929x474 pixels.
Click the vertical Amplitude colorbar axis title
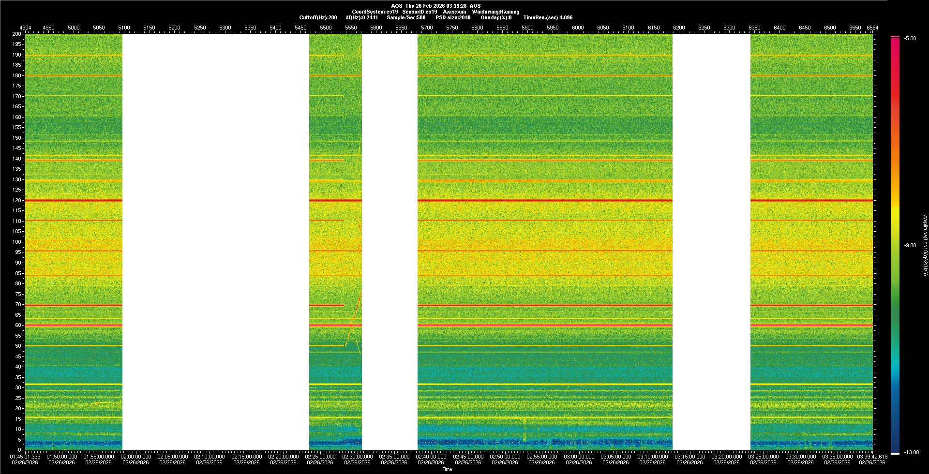click(x=925, y=245)
